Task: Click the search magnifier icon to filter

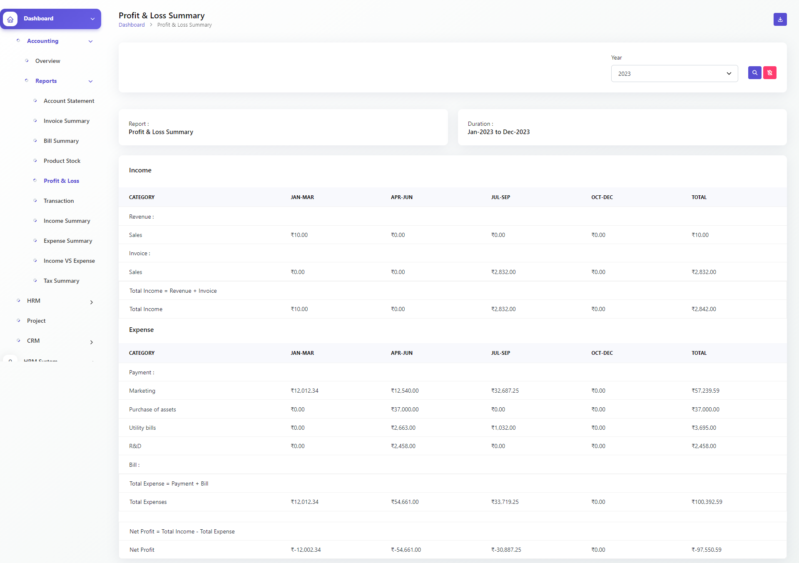Action: (x=754, y=73)
